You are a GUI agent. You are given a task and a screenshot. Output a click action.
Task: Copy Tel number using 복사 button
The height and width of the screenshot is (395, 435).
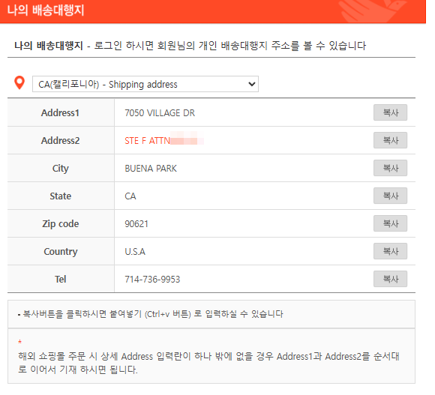coord(390,279)
